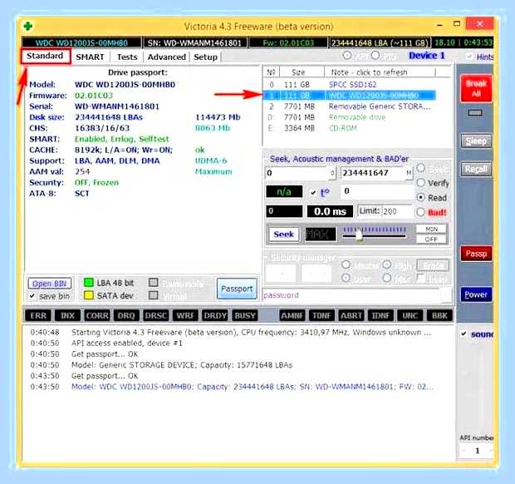Select the Verify radio button
Image resolution: width=515 pixels, height=484 pixels.
421,182
